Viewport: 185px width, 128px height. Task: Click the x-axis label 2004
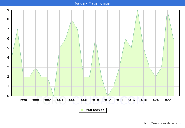pos(59,100)
